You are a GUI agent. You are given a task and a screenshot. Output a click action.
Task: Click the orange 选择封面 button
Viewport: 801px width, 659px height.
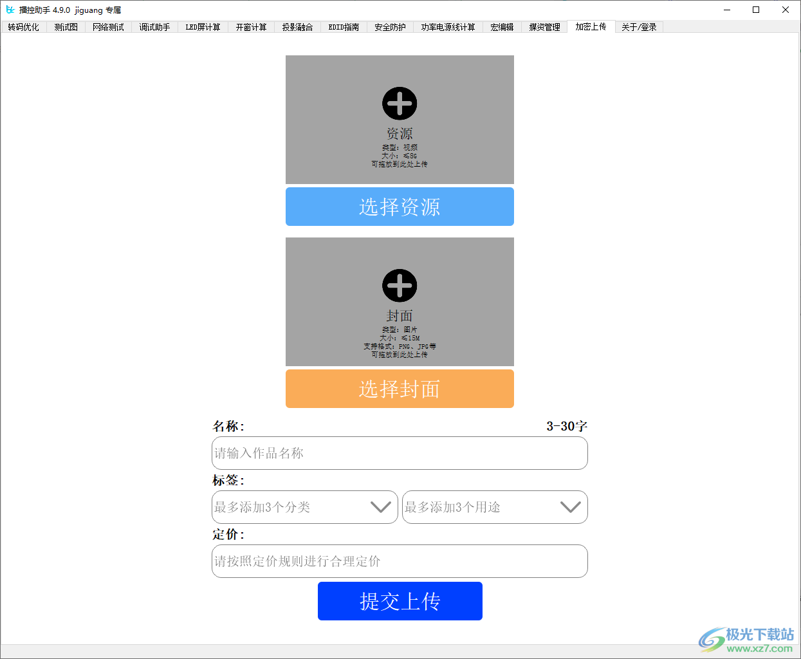(x=400, y=389)
